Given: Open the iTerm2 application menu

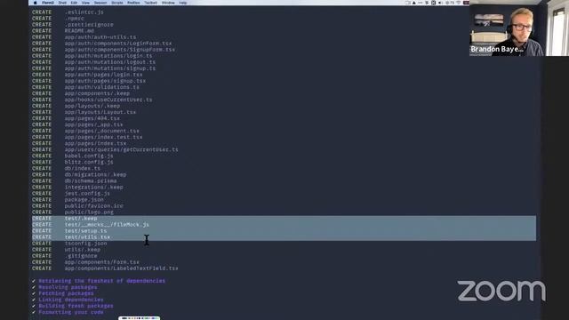Looking at the screenshot, I should click(47, 3).
